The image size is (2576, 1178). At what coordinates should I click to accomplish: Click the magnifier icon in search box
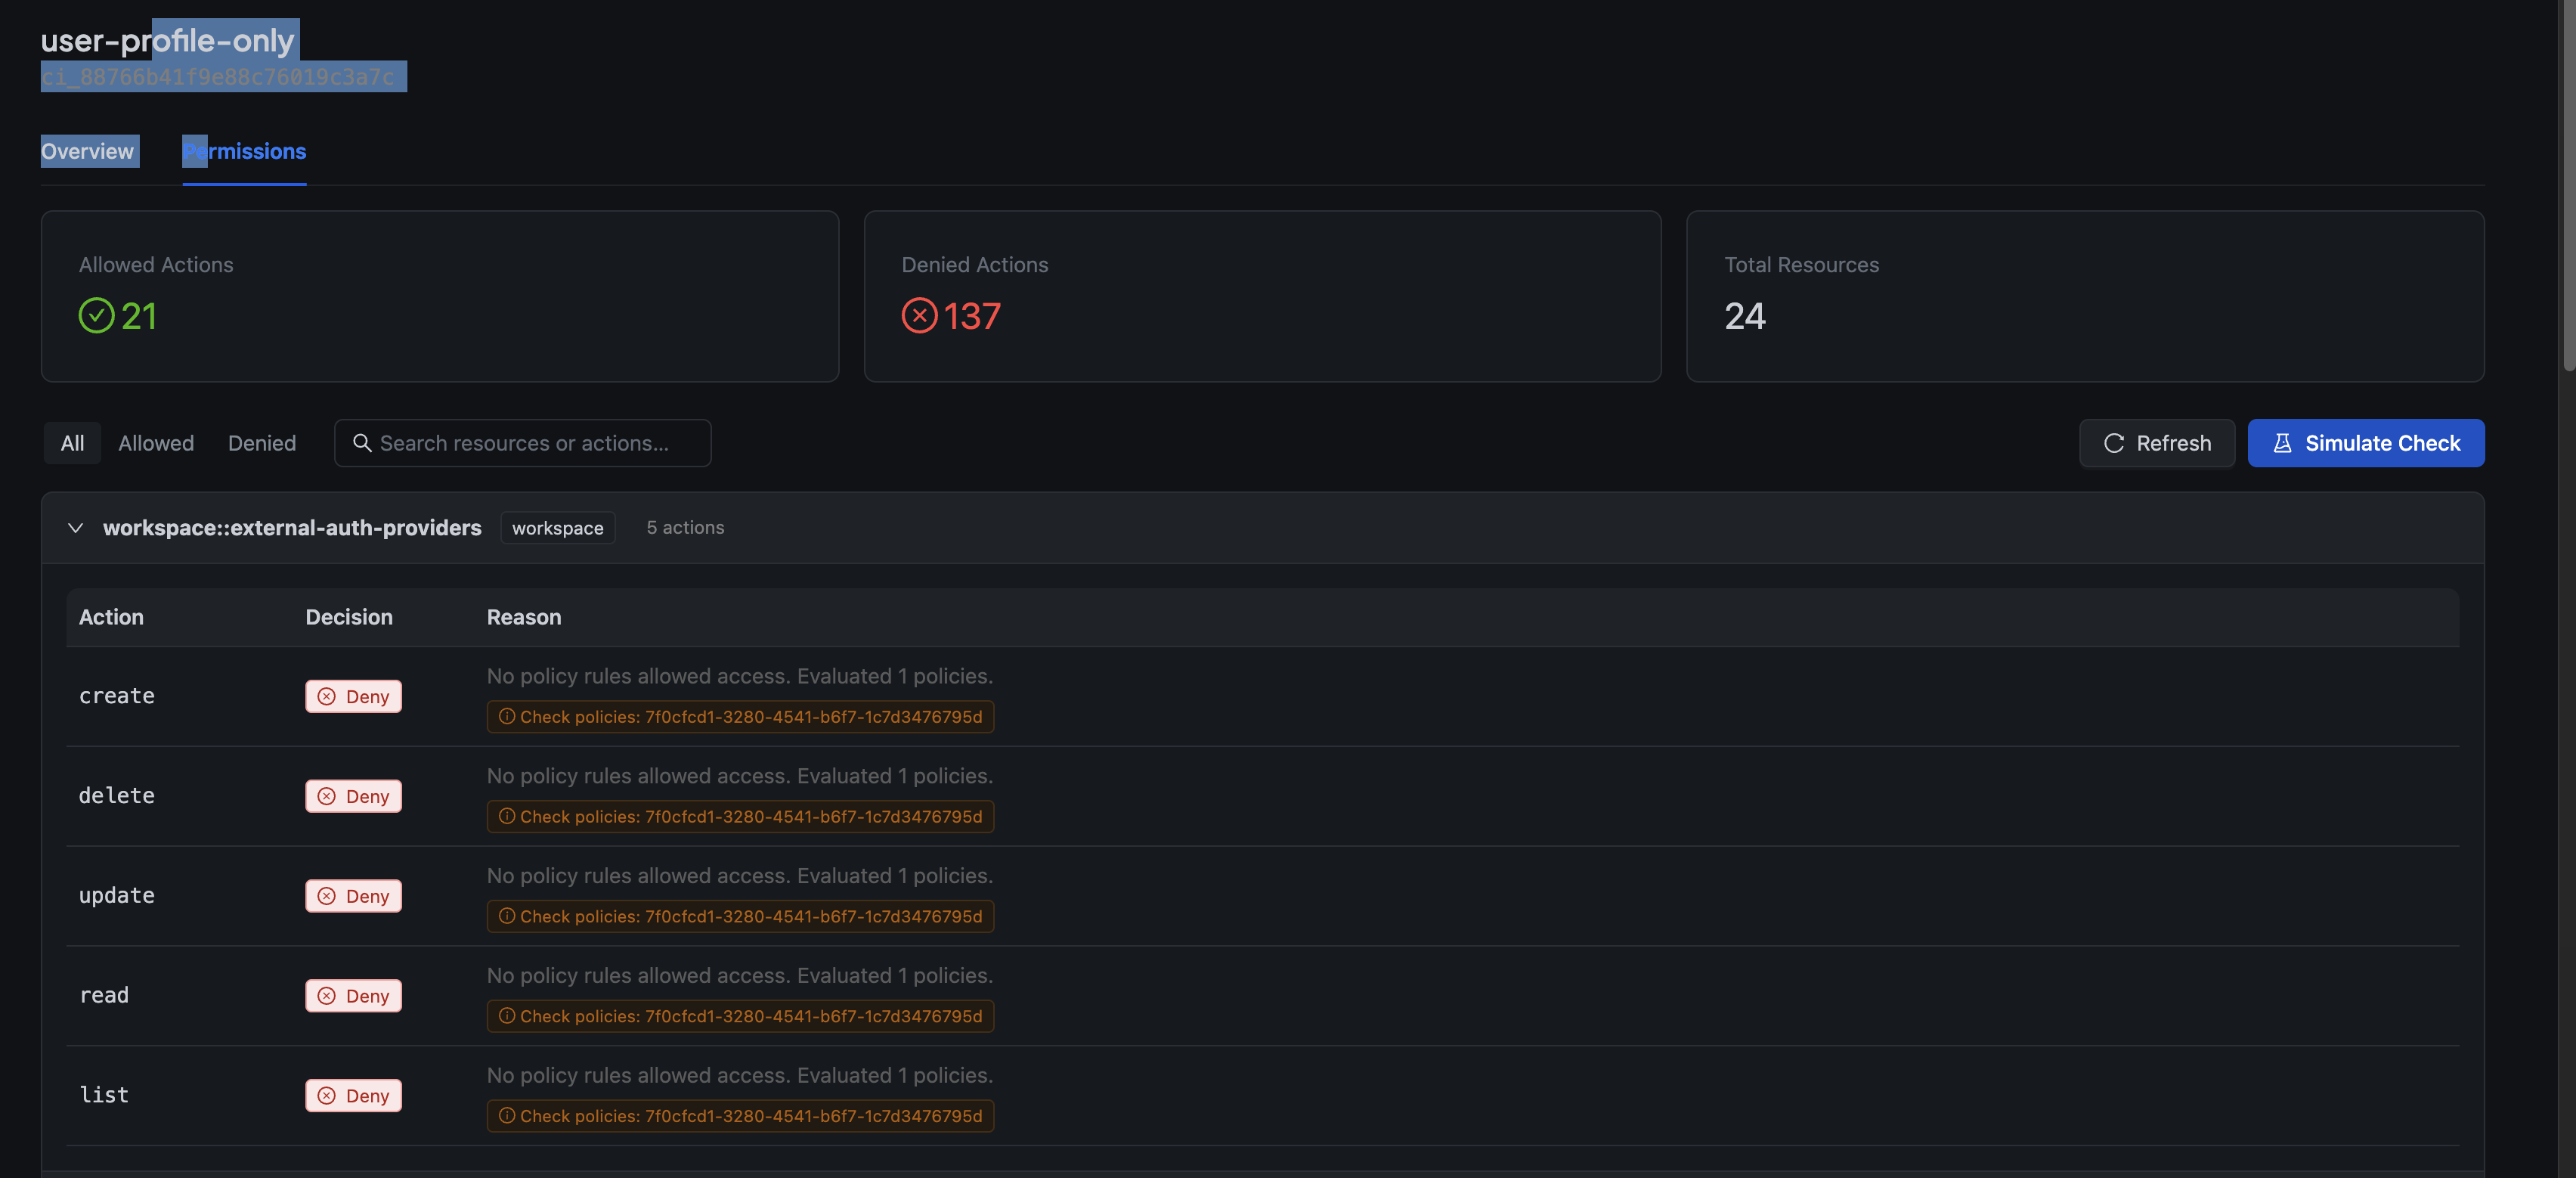pos(362,443)
